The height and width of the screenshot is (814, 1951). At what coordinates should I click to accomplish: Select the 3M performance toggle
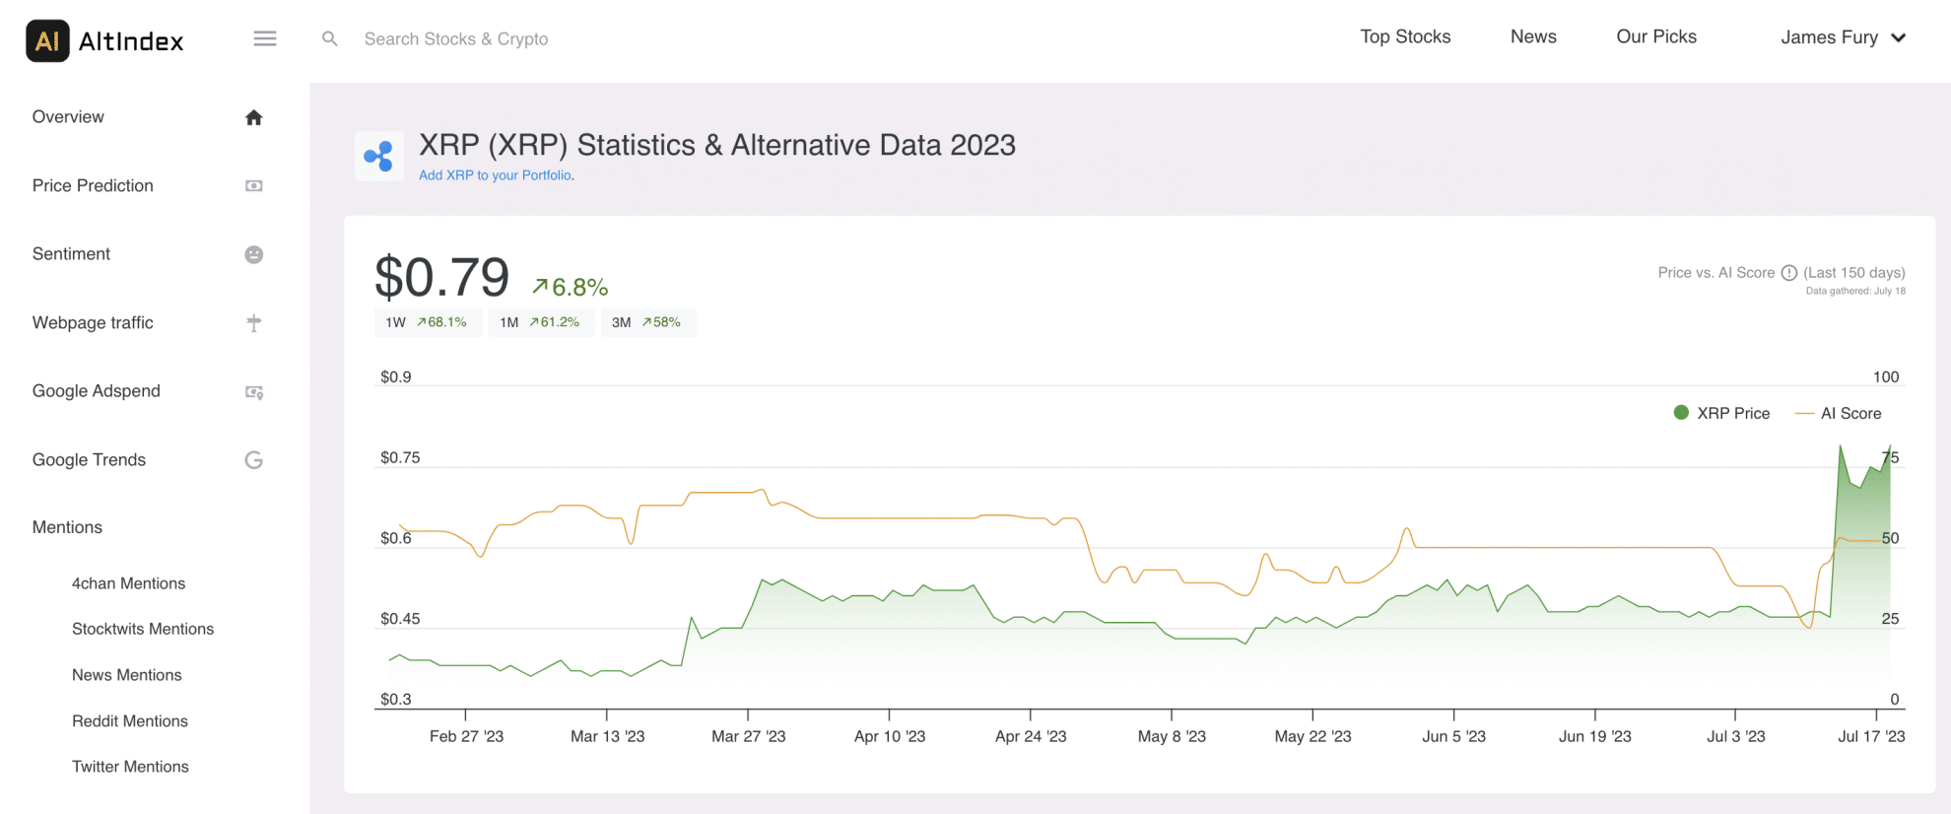(648, 321)
